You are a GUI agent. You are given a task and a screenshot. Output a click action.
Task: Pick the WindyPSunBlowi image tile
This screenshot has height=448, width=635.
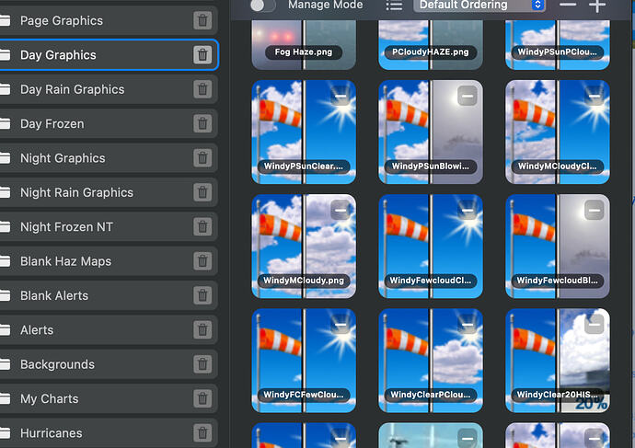click(431, 132)
